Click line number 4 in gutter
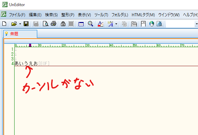Screen dimensions: 198x135 [13, 63]
